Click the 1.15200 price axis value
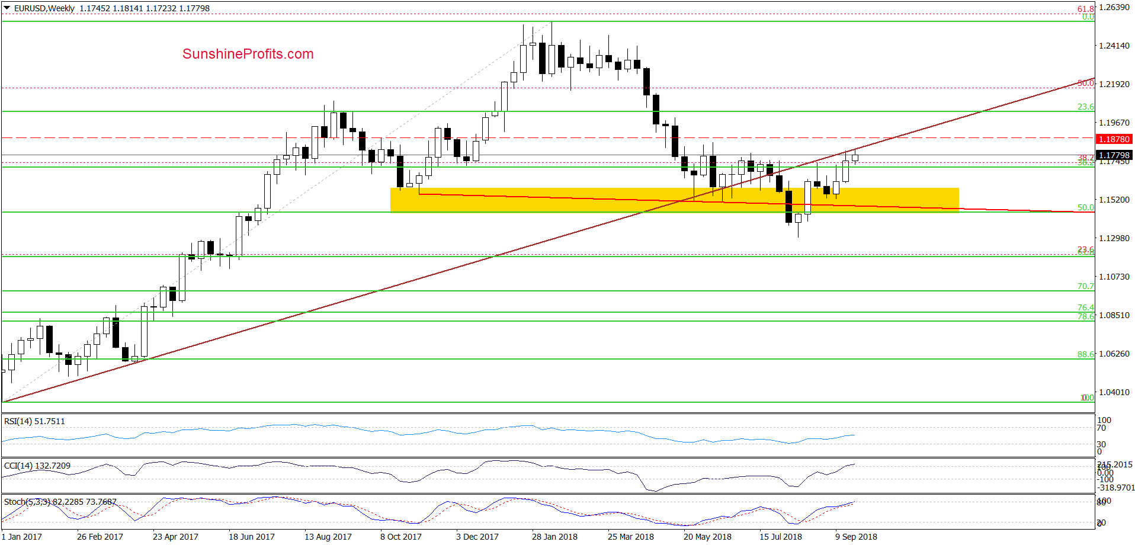Screen dimensions: 1135x545 tap(1114, 200)
